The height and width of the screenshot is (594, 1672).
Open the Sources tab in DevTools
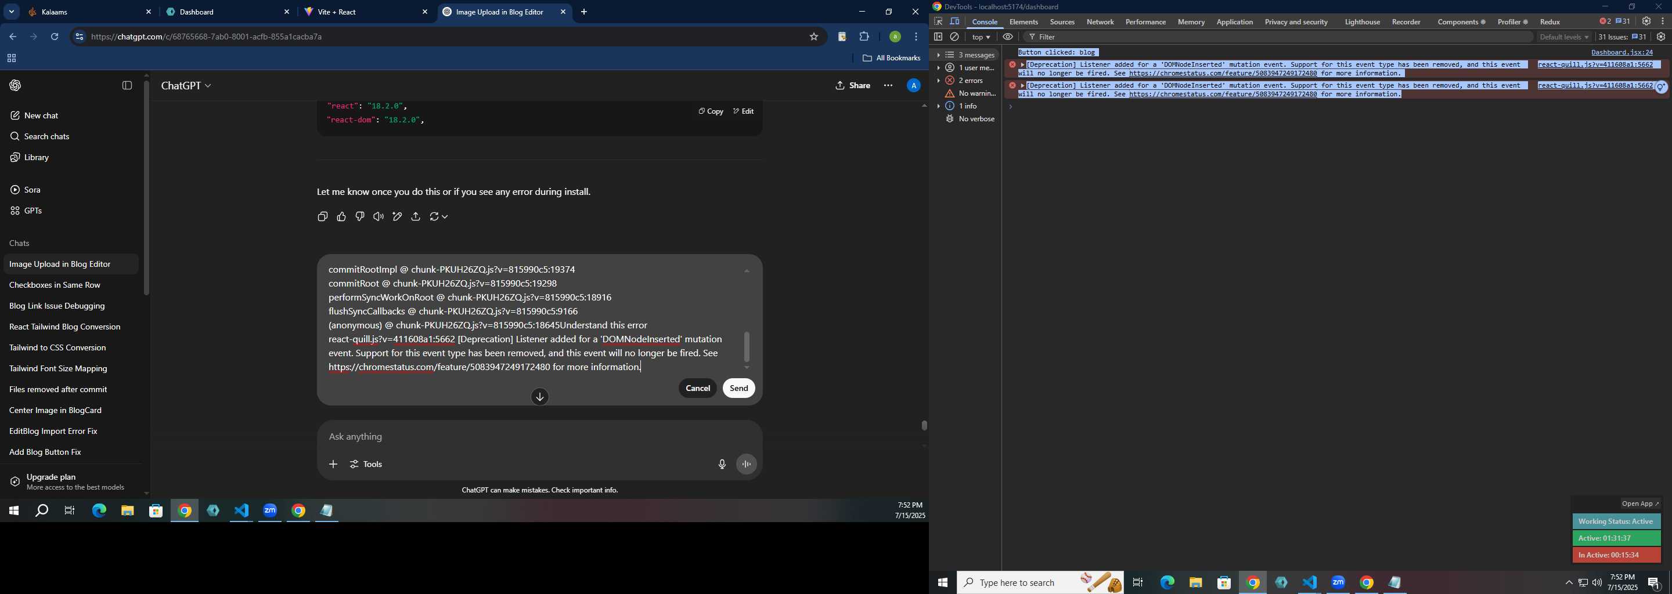(1062, 22)
